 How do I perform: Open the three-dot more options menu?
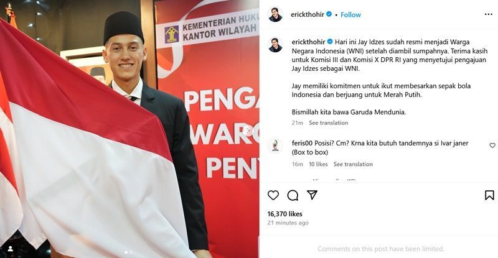coord(489,14)
